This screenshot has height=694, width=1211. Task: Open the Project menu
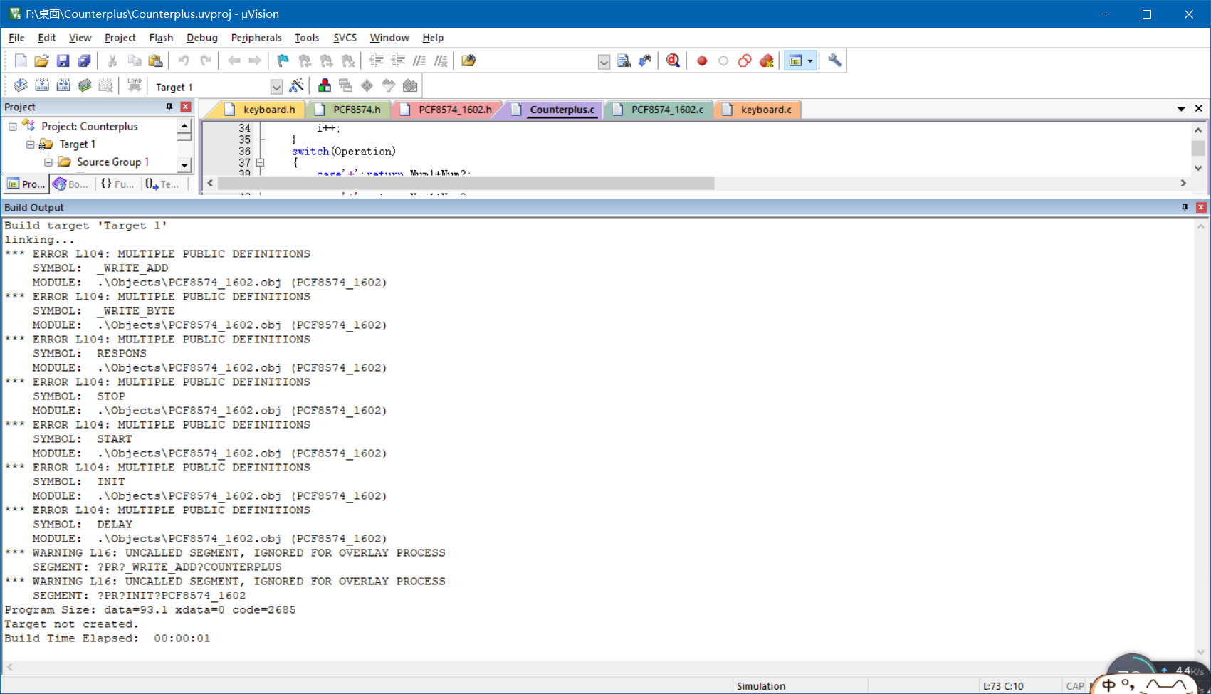pyautogui.click(x=120, y=38)
